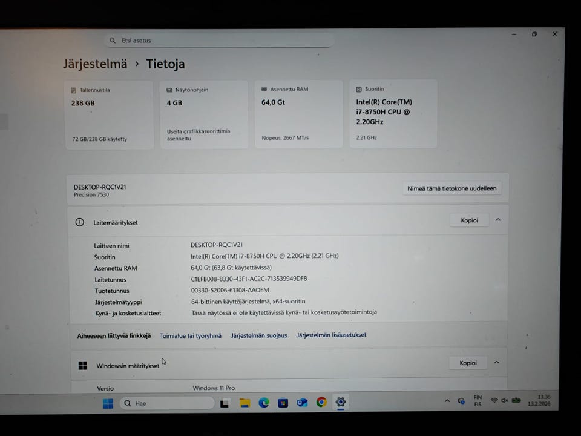Click the Suoritin CPU chip icon
Screen dimensions: 581x436
click(359, 90)
